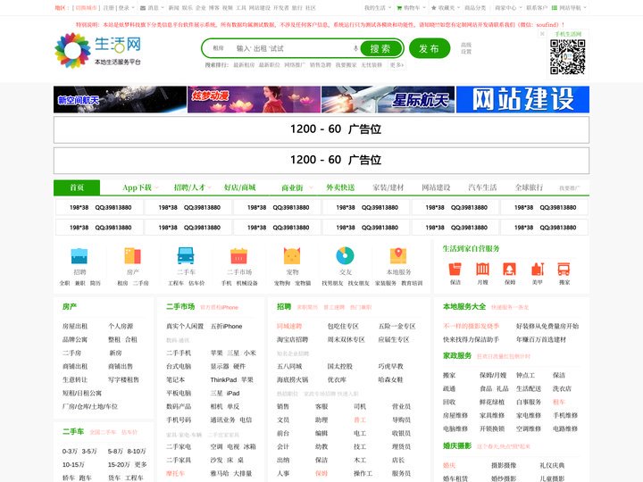
Task: Click 淘宝店招聘 in 招聘 section
Action: coord(292,339)
